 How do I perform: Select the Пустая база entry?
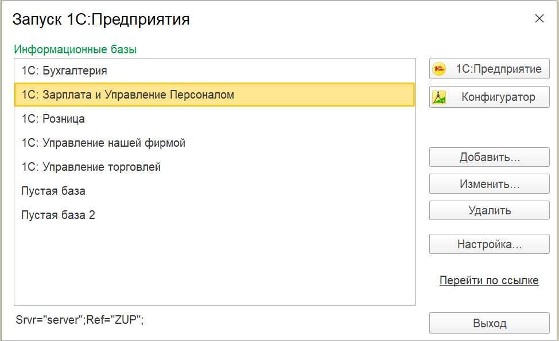[215, 191]
